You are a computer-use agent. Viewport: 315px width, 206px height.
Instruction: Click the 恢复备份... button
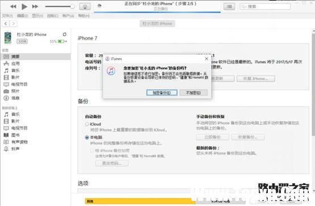(248, 137)
